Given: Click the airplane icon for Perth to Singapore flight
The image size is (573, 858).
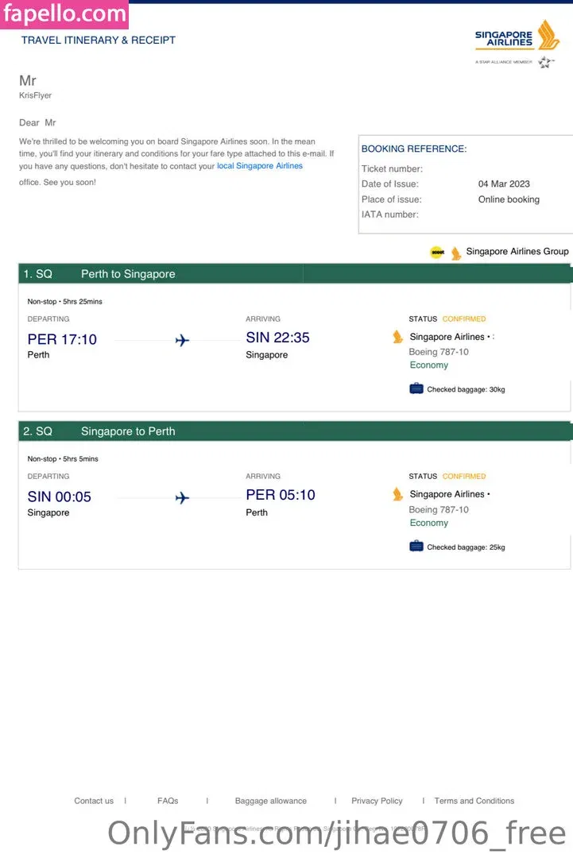Looking at the screenshot, I should coord(182,341).
